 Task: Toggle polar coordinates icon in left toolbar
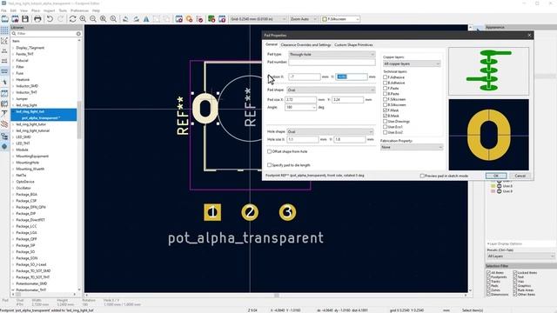4,41
